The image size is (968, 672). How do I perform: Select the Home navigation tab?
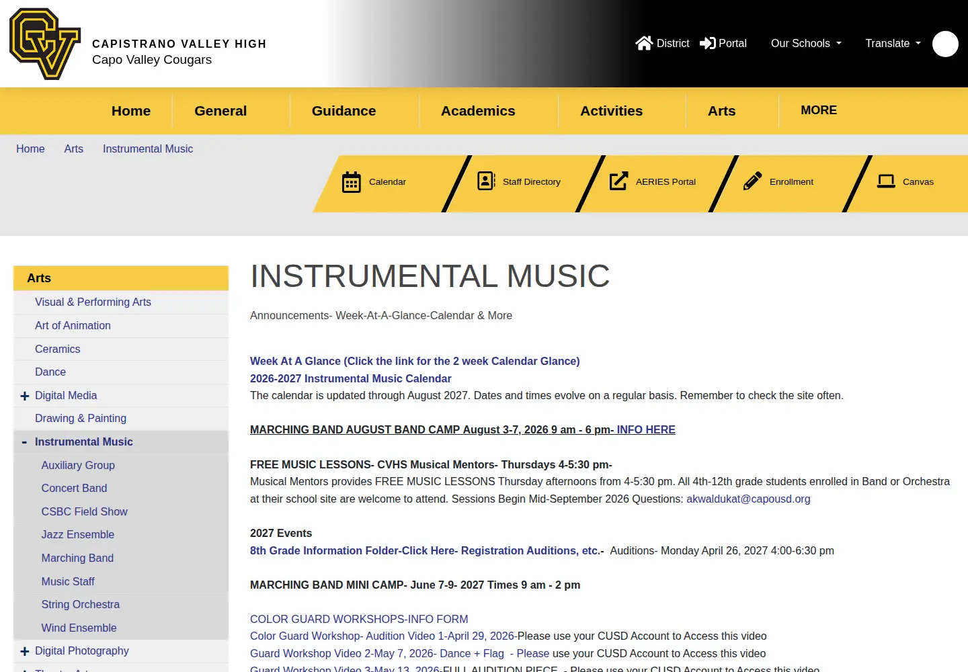131,111
